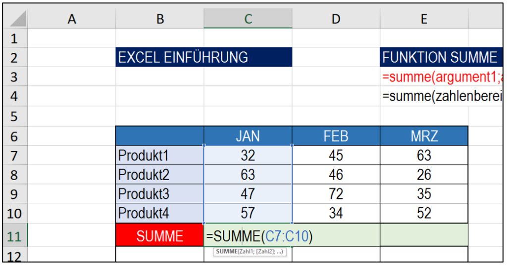The width and height of the screenshot is (507, 265).
Task: Select row 10 header
Action: [15, 213]
